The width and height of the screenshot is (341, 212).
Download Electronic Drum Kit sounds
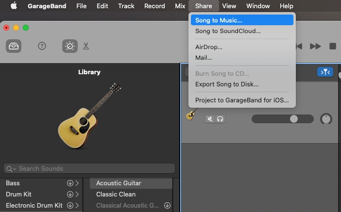(70, 205)
